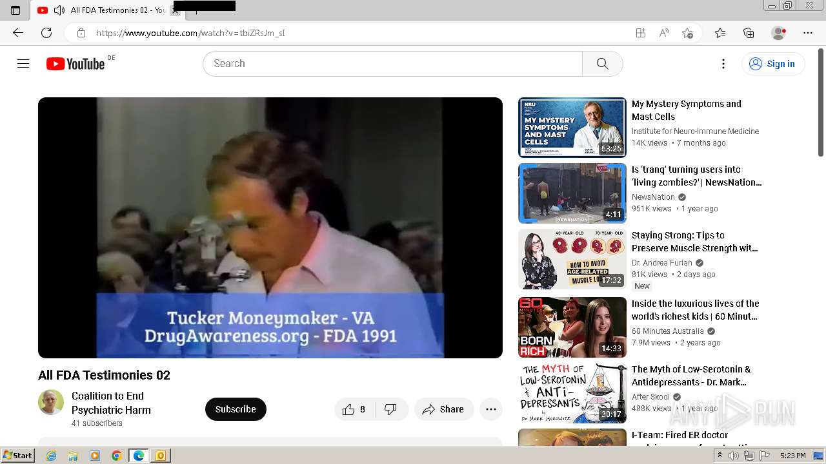Open Coalition to End Psychiatric Harm channel

pyautogui.click(x=111, y=403)
